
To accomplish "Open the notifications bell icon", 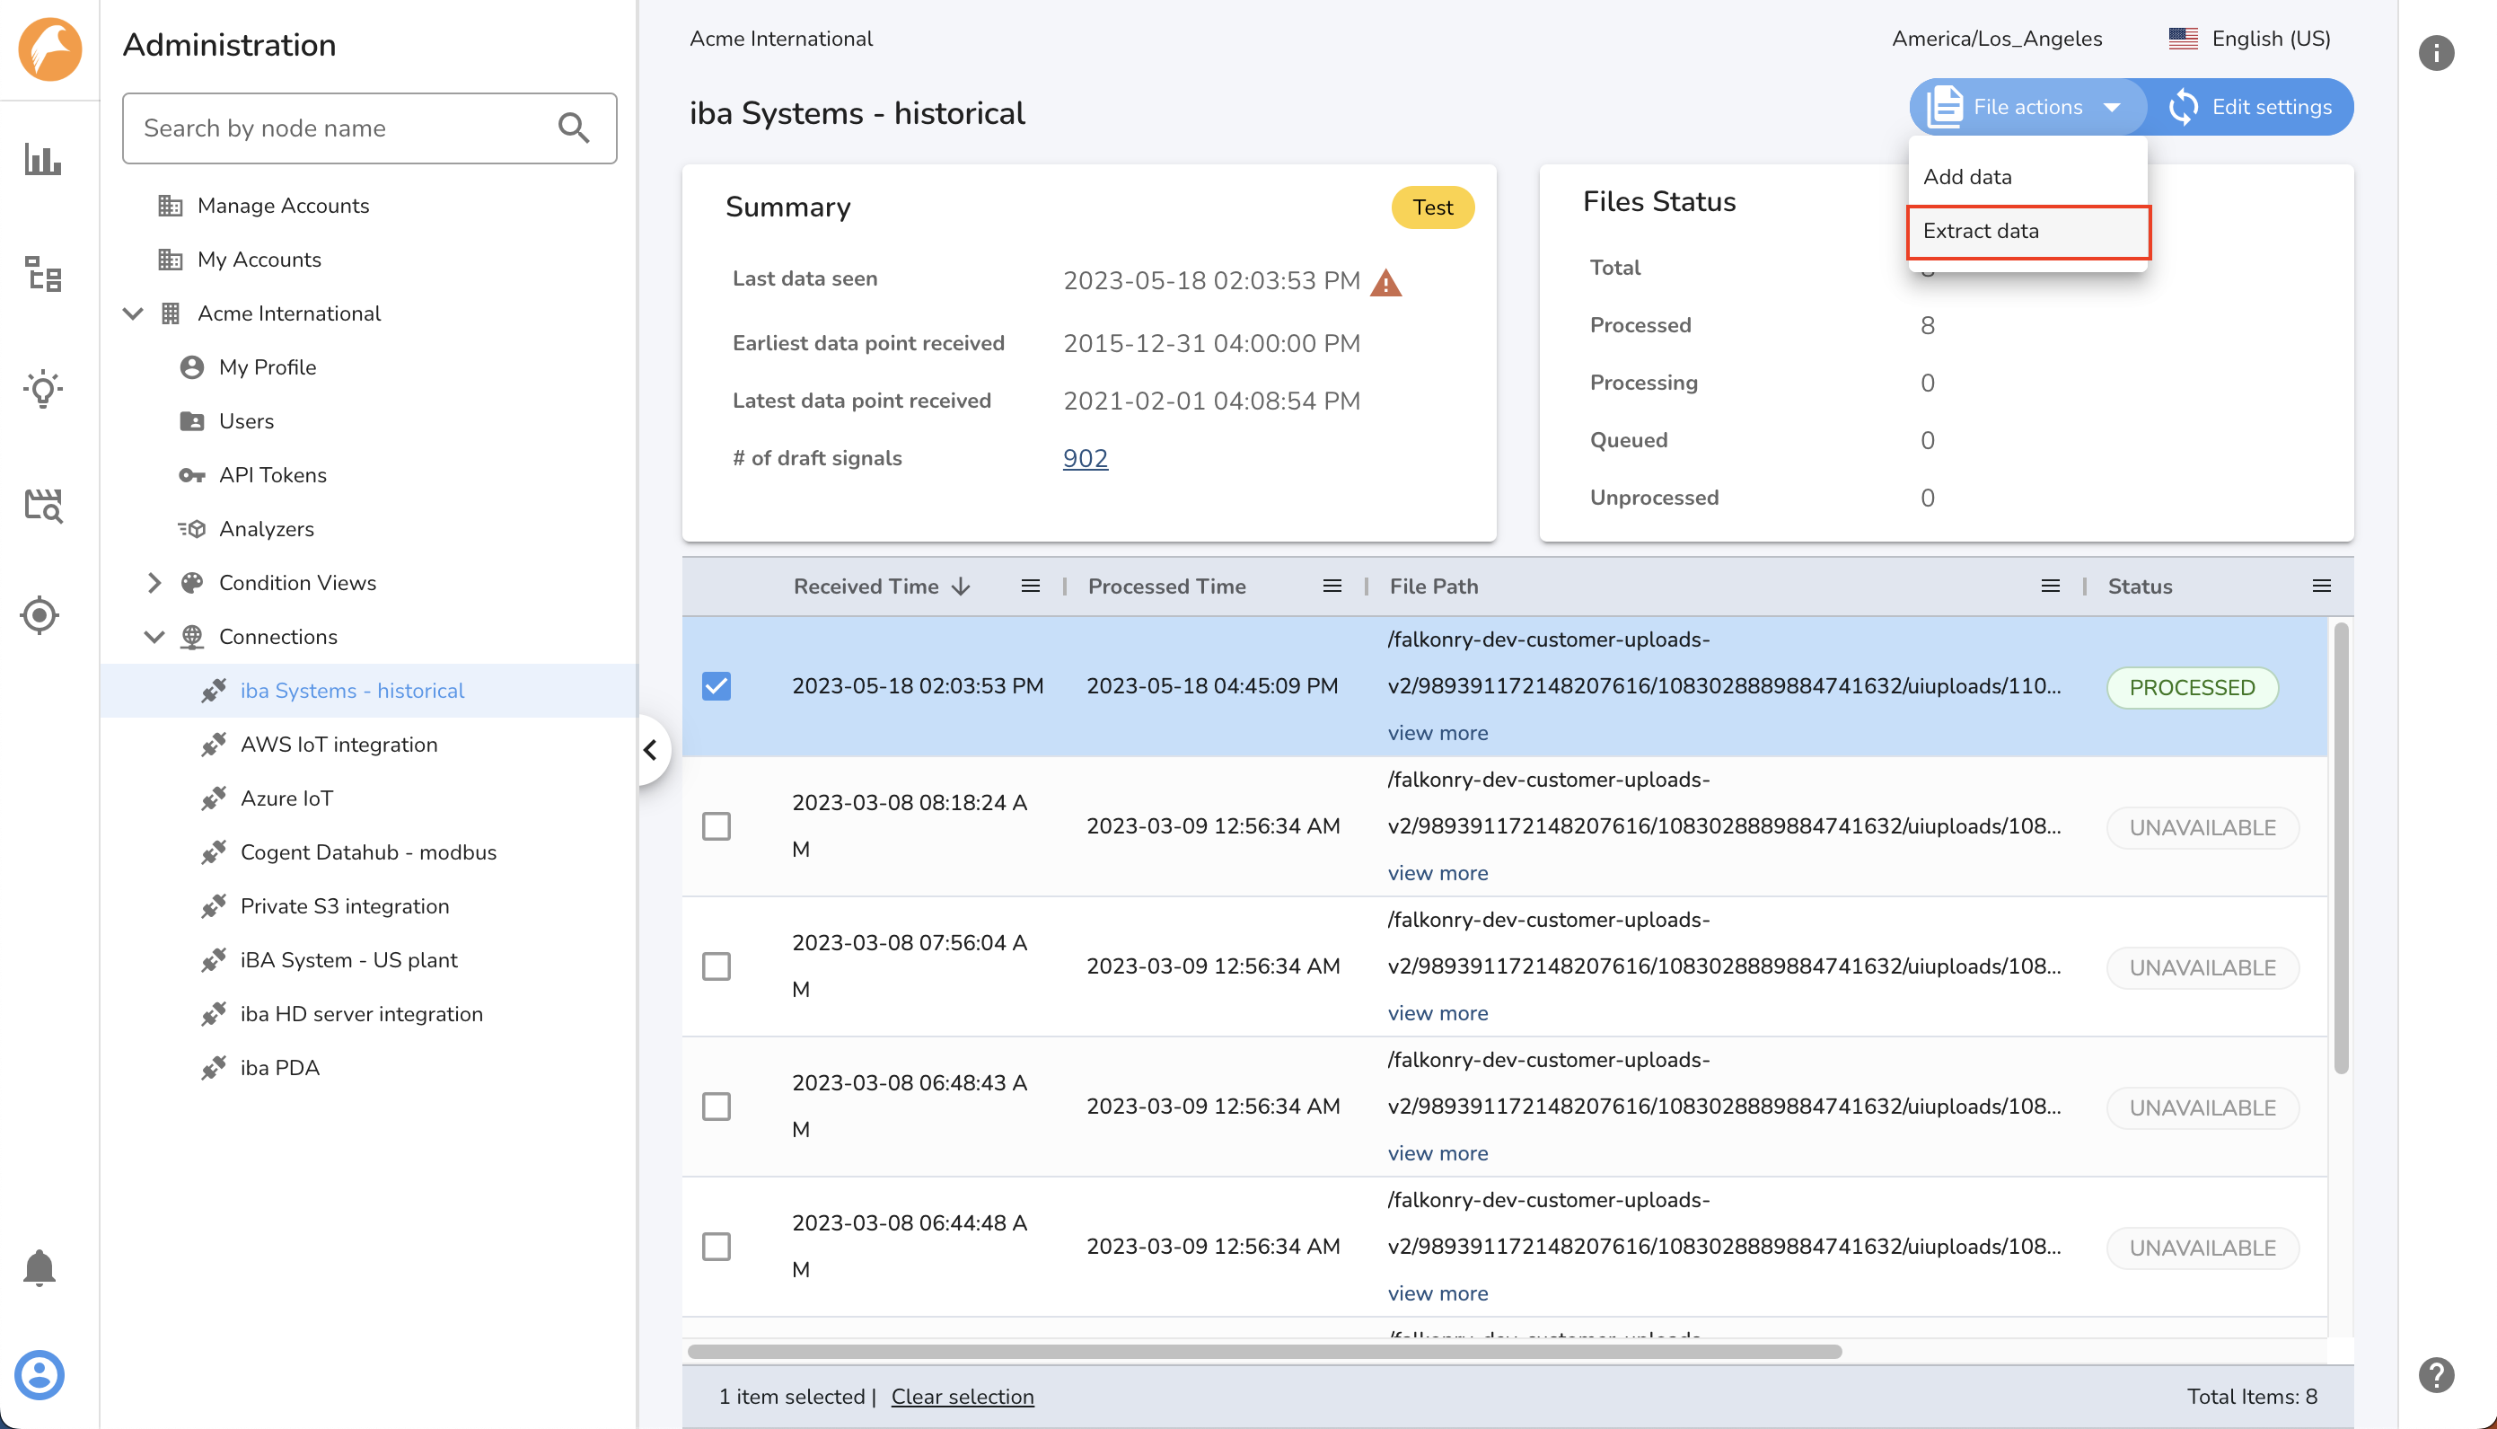I will click(x=40, y=1267).
